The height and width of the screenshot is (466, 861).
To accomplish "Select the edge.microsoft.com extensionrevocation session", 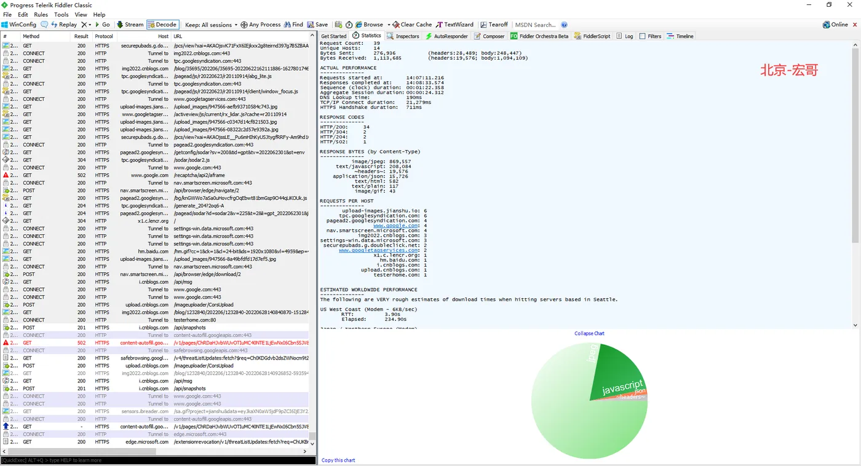I will click(154, 442).
